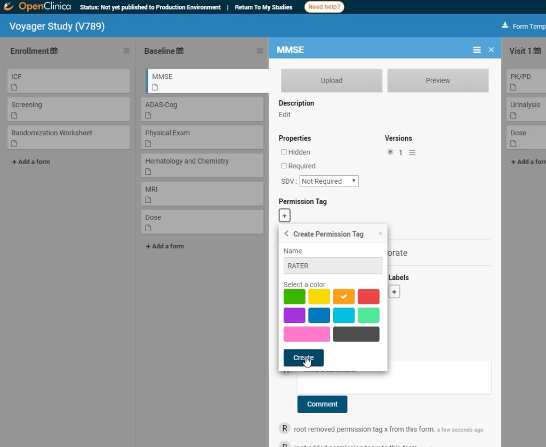
Task: Click Return To My Studies link
Action: pos(263,7)
